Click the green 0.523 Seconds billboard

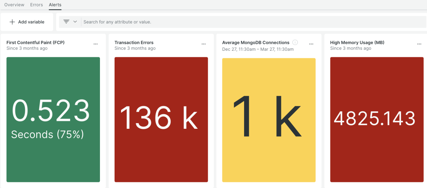pyautogui.click(x=53, y=120)
